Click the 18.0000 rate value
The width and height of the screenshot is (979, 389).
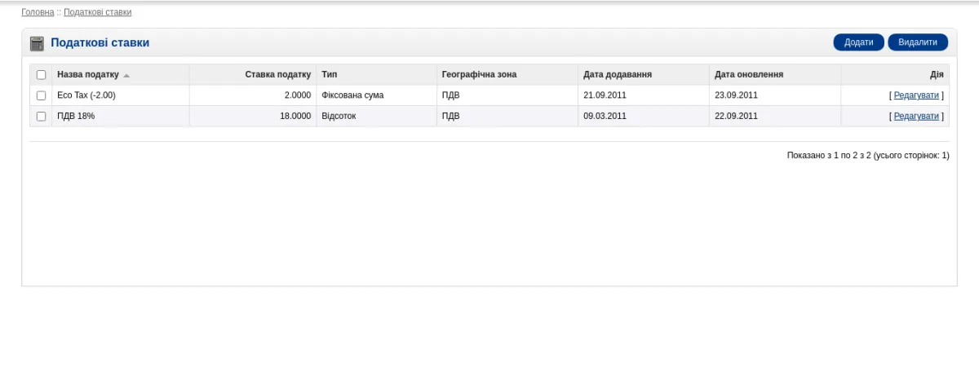click(x=295, y=116)
